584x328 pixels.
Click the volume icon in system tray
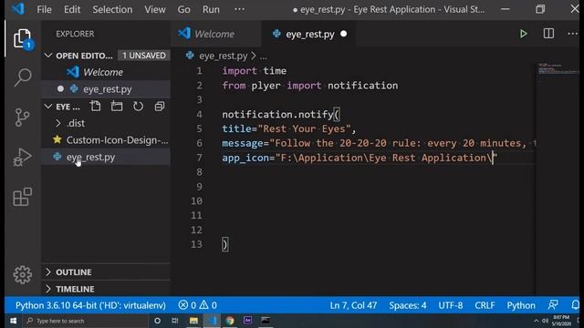[x=546, y=321]
